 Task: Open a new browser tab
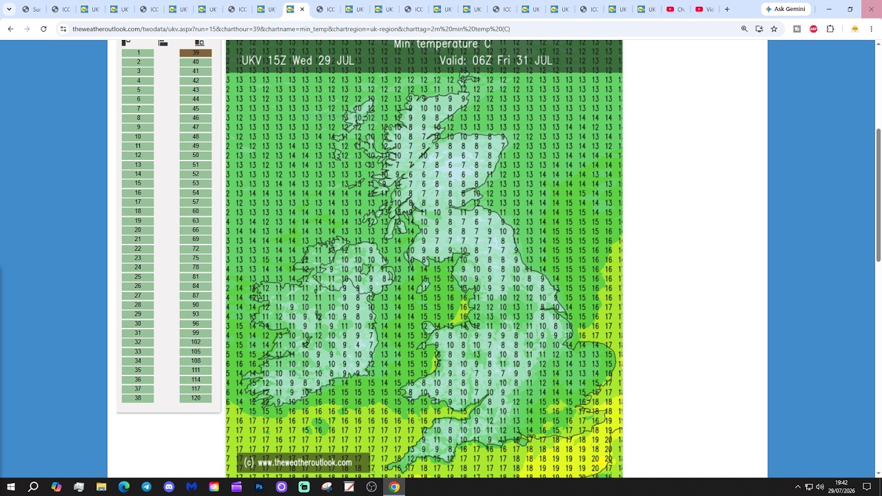click(x=727, y=9)
